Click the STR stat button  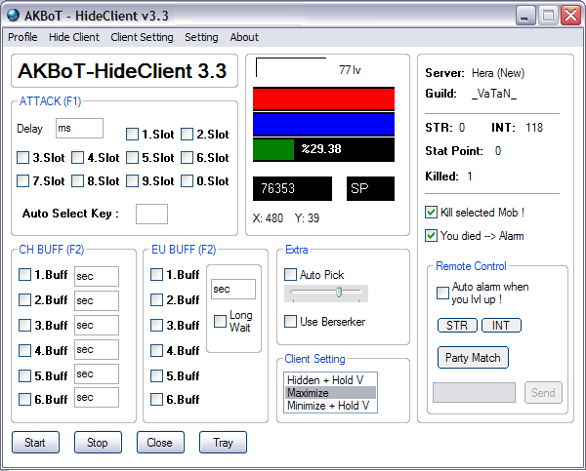tap(455, 326)
